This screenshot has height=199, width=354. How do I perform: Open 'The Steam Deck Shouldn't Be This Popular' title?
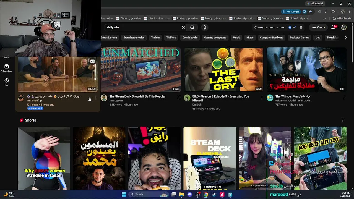137,96
